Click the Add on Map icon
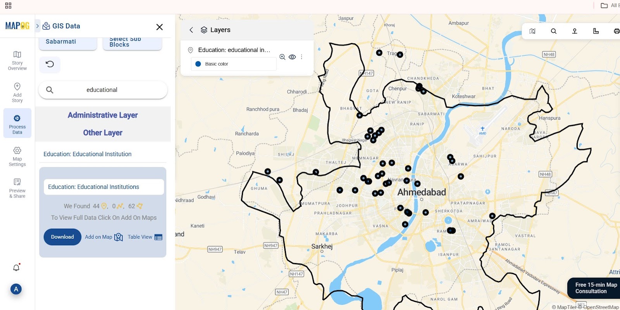The image size is (620, 310). [x=119, y=237]
